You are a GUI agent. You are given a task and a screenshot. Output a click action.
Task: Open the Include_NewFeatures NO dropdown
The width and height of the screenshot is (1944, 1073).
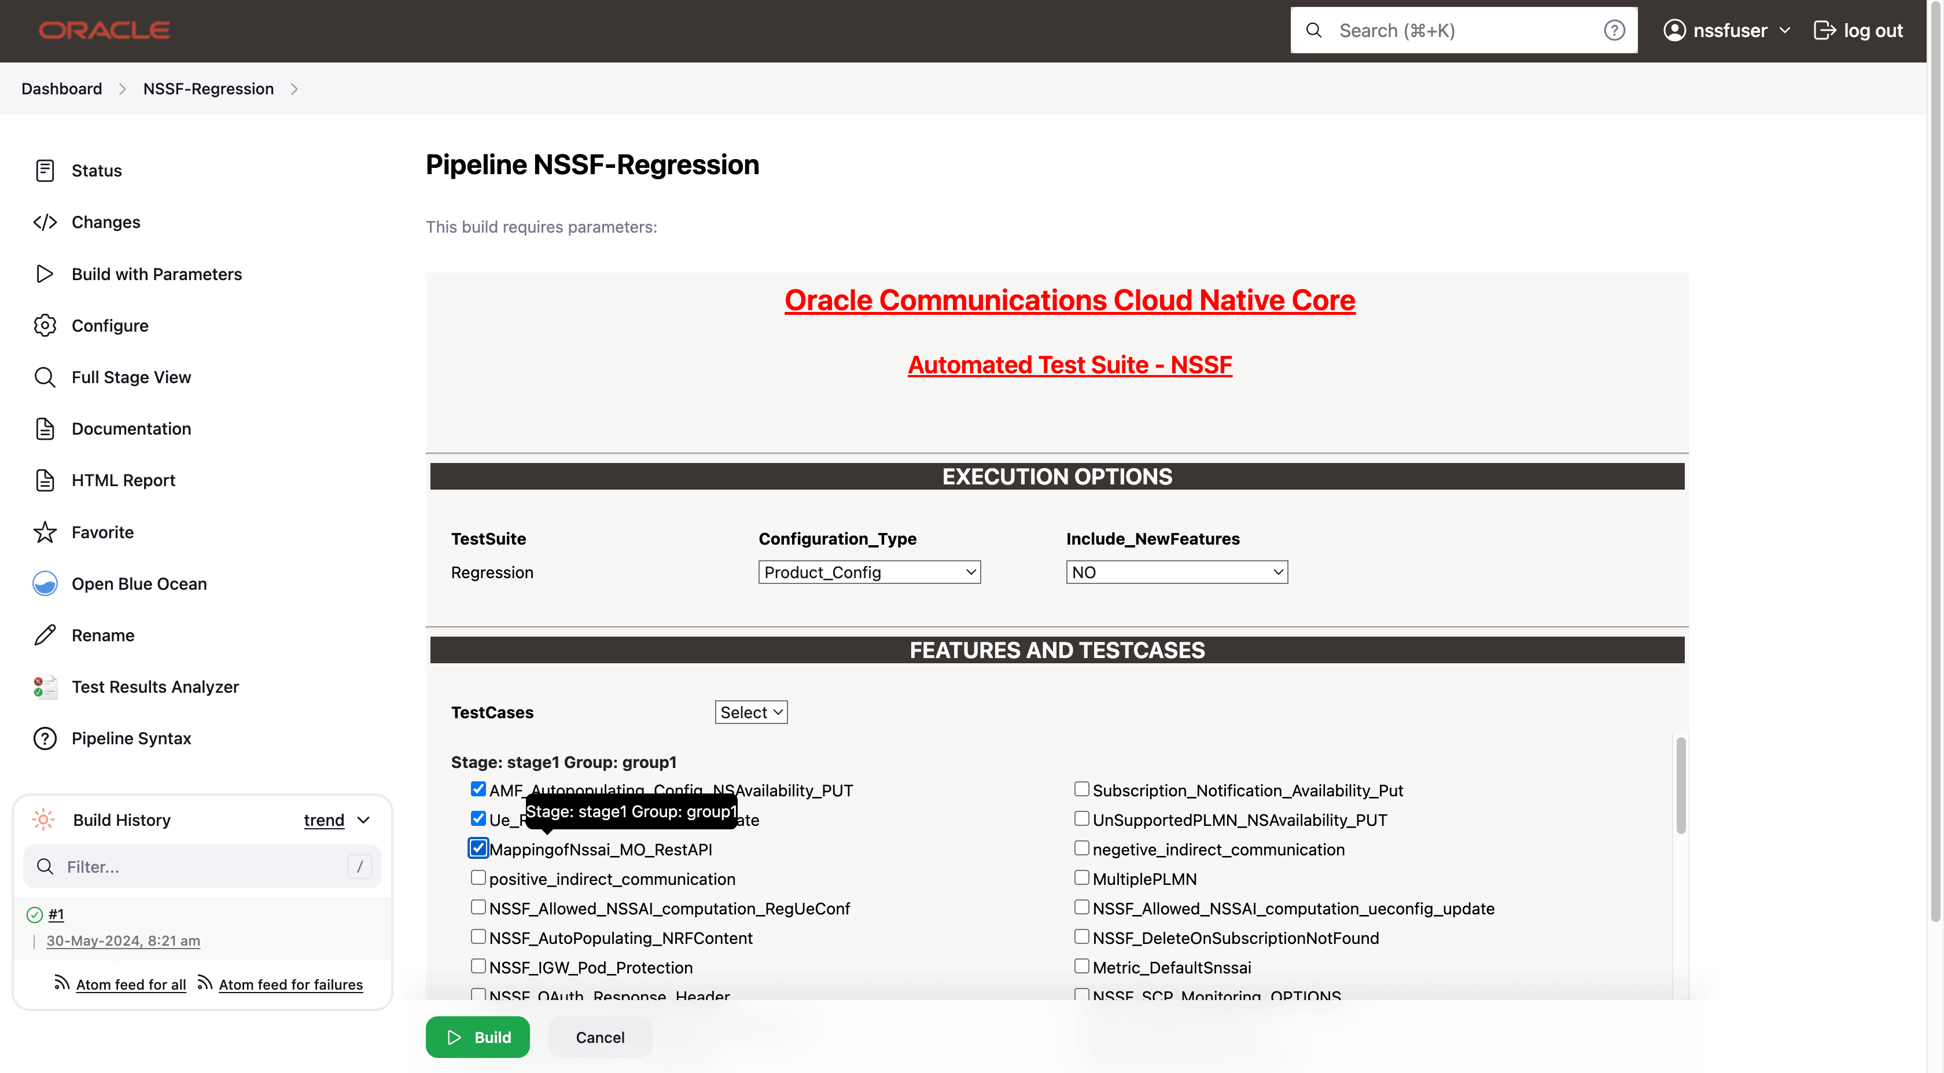(x=1176, y=572)
